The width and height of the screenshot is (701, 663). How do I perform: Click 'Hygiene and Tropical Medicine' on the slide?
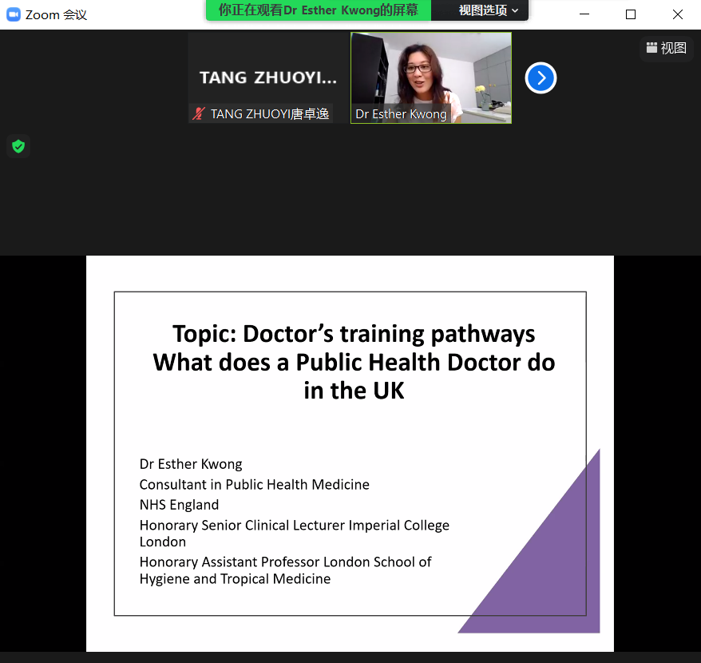236,579
